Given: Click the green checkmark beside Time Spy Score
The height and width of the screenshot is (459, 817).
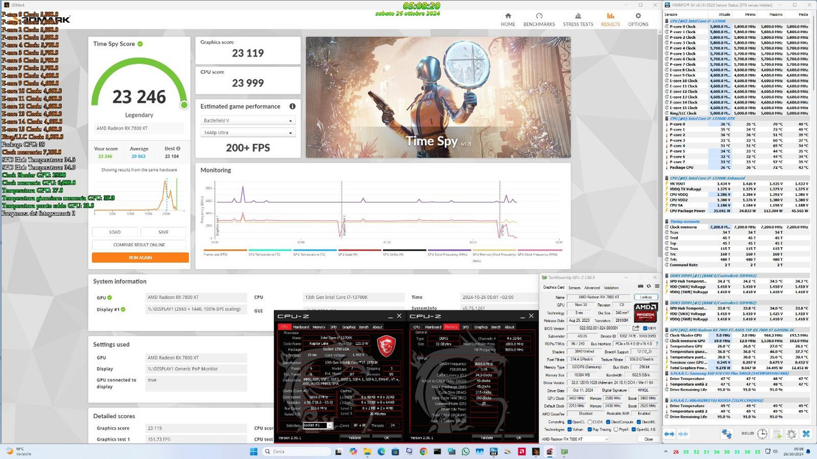Looking at the screenshot, I should pyautogui.click(x=140, y=44).
